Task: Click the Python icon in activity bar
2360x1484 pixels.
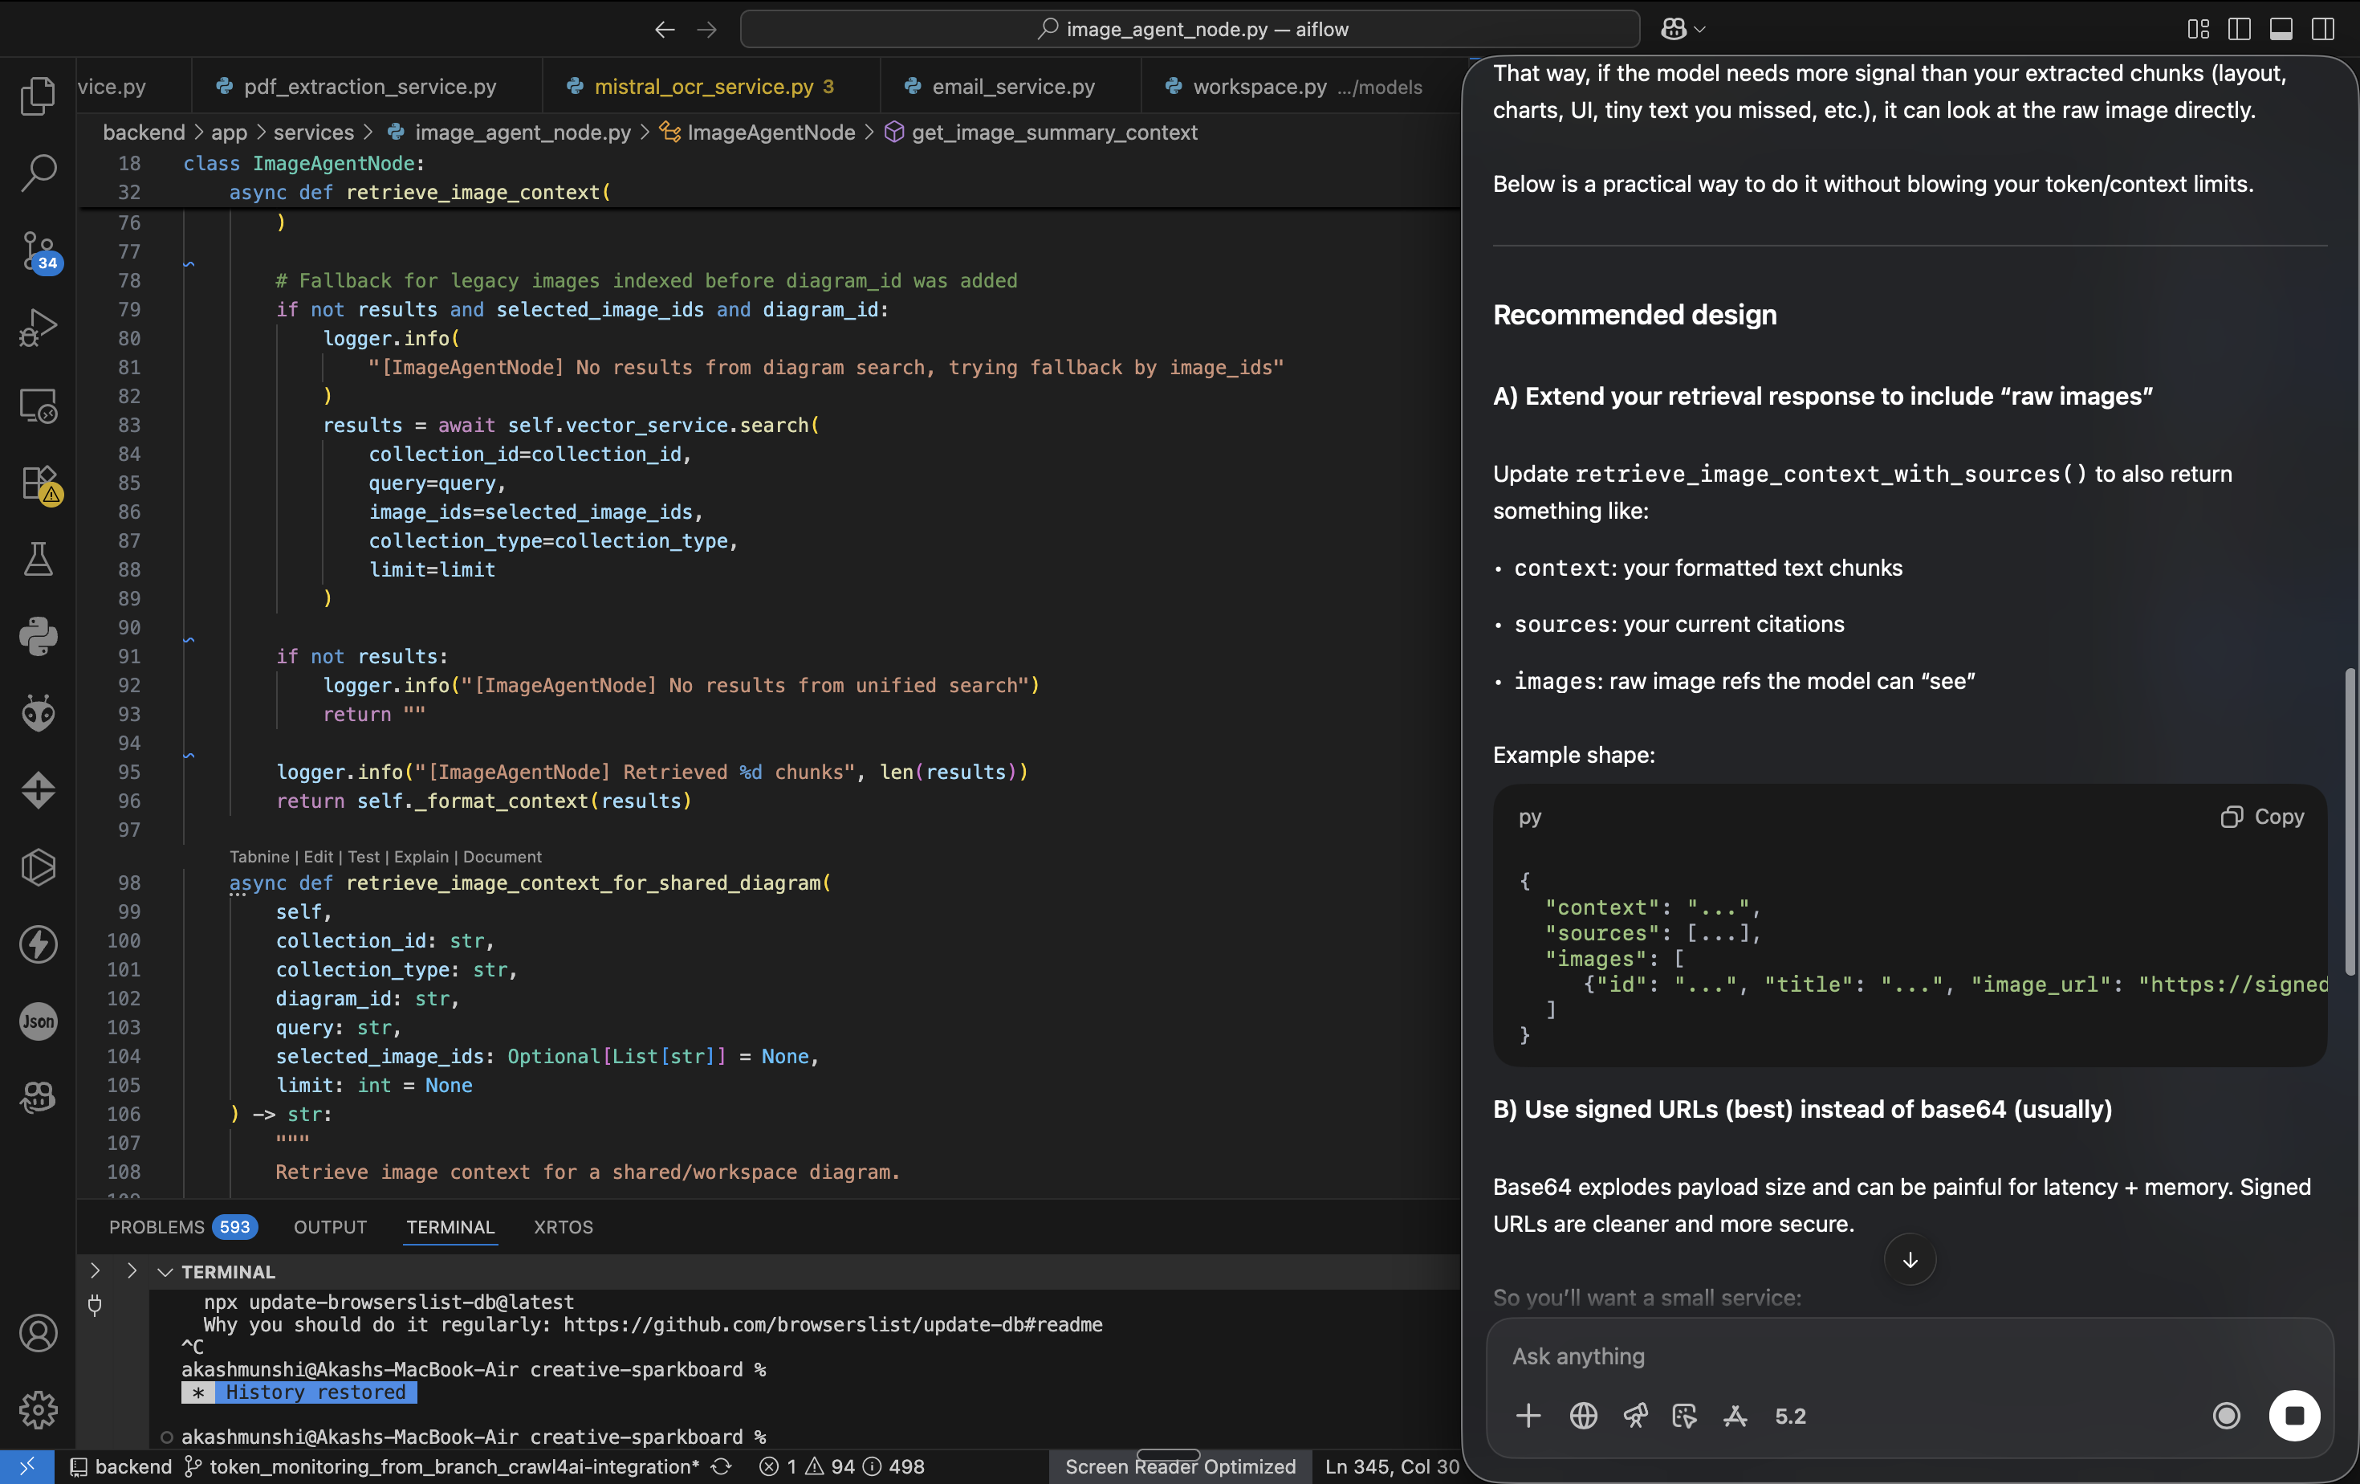Action: click(37, 636)
